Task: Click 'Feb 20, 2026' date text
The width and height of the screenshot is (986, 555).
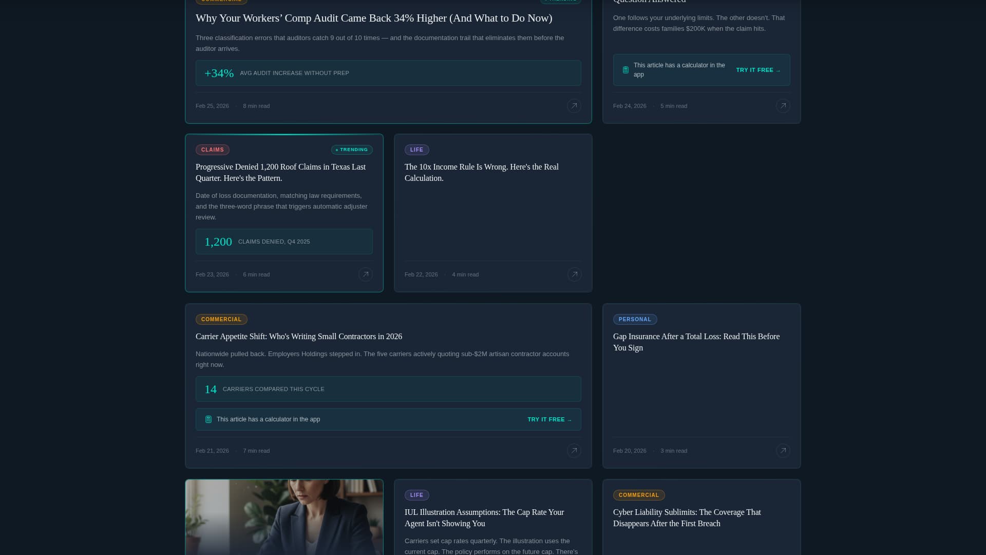Action: [630, 451]
